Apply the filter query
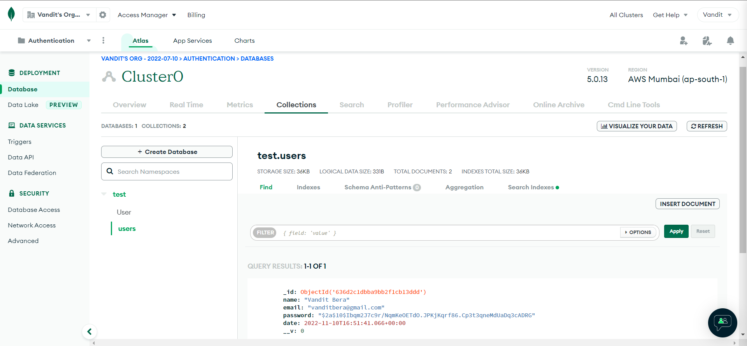The height and width of the screenshot is (346, 747). (676, 231)
